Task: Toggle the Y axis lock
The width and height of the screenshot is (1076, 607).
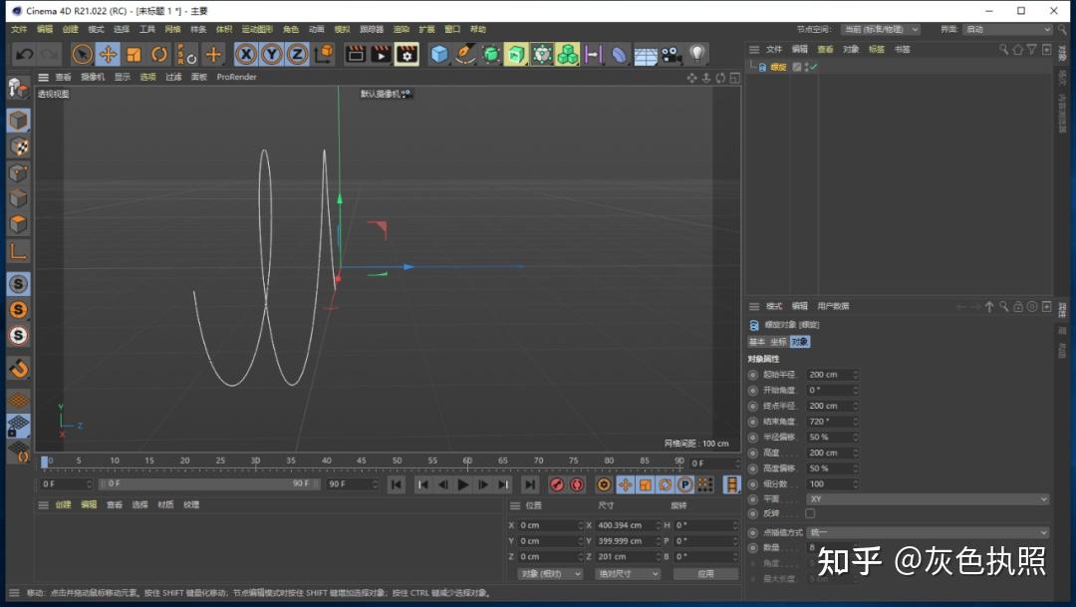Action: 272,54
